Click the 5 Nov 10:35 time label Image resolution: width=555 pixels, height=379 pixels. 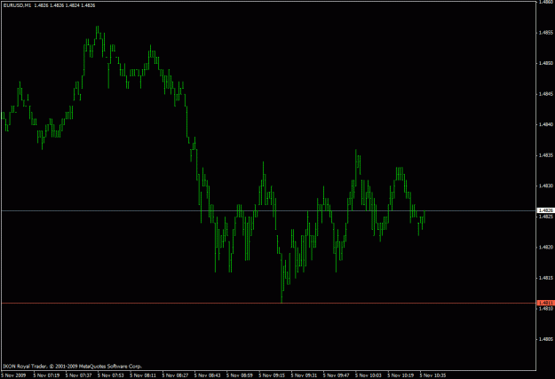coord(432,375)
